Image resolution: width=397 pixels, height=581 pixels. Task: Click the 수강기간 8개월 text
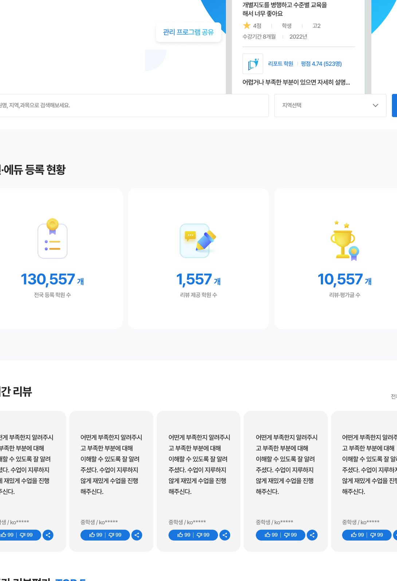pos(259,36)
